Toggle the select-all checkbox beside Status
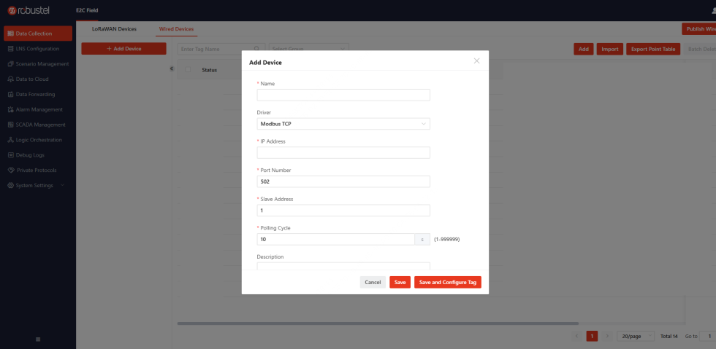Screen dimensions: 716x349 tap(188, 70)
